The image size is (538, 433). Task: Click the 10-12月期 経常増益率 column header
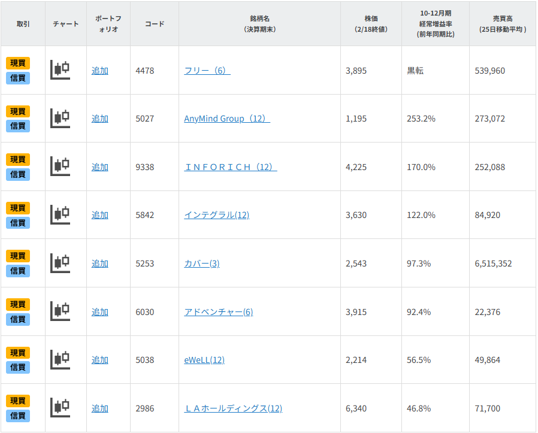pyautogui.click(x=435, y=24)
